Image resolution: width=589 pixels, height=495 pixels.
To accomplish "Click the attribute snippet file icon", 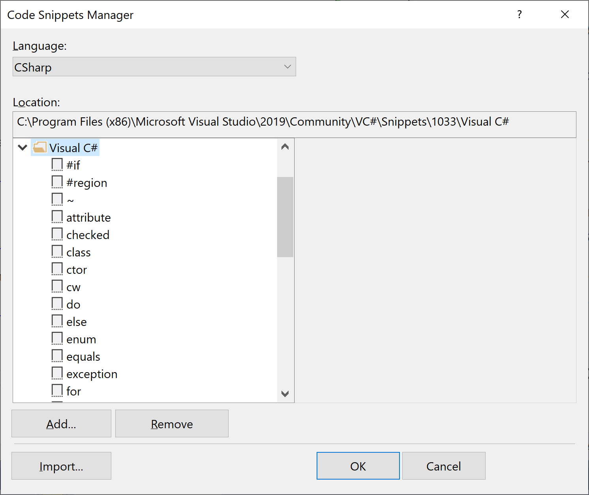I will pyautogui.click(x=57, y=217).
